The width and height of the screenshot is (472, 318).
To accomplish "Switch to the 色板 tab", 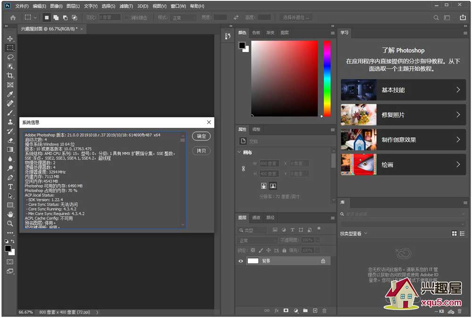I will tap(256, 33).
